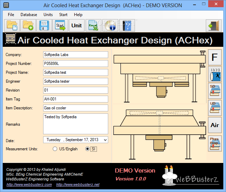
Task: Open the Help menu
Action: pos(78,15)
